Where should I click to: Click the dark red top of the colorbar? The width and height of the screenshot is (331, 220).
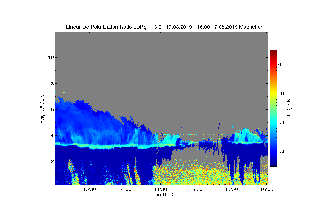[x=273, y=52]
